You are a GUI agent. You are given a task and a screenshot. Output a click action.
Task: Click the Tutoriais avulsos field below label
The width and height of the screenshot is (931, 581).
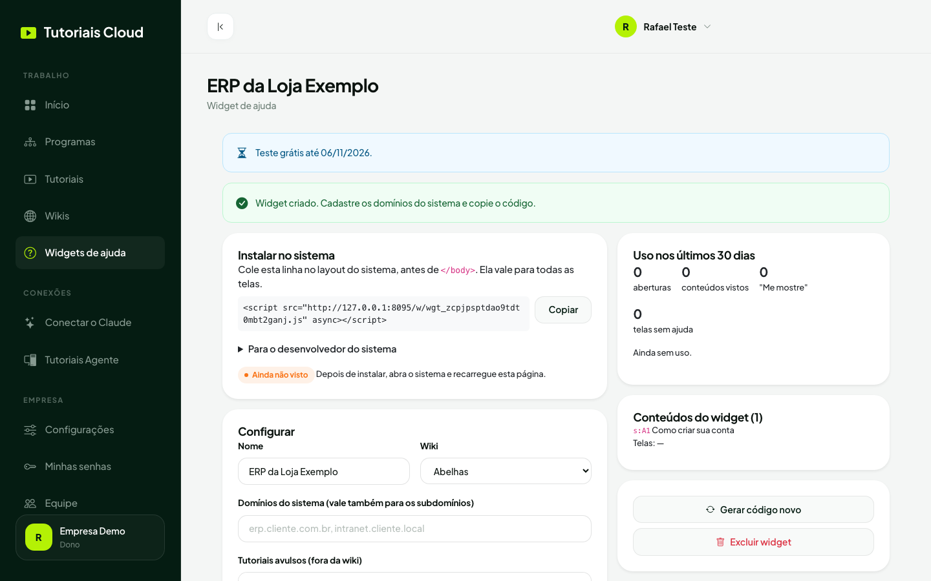pyautogui.click(x=414, y=576)
